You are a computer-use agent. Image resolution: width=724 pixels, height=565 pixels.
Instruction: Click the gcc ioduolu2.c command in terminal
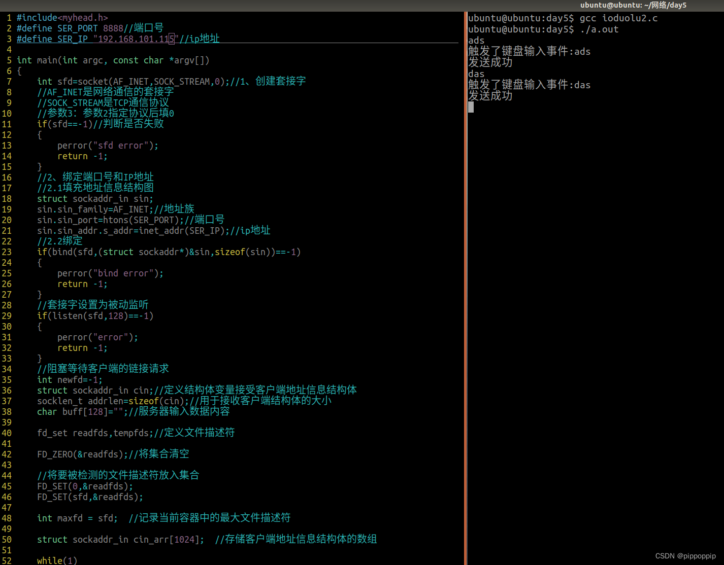click(x=618, y=18)
